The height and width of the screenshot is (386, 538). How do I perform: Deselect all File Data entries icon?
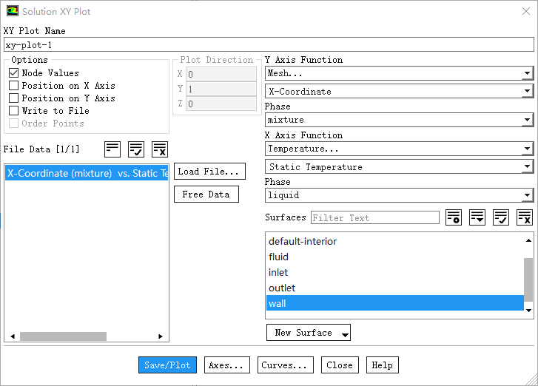[160, 149]
